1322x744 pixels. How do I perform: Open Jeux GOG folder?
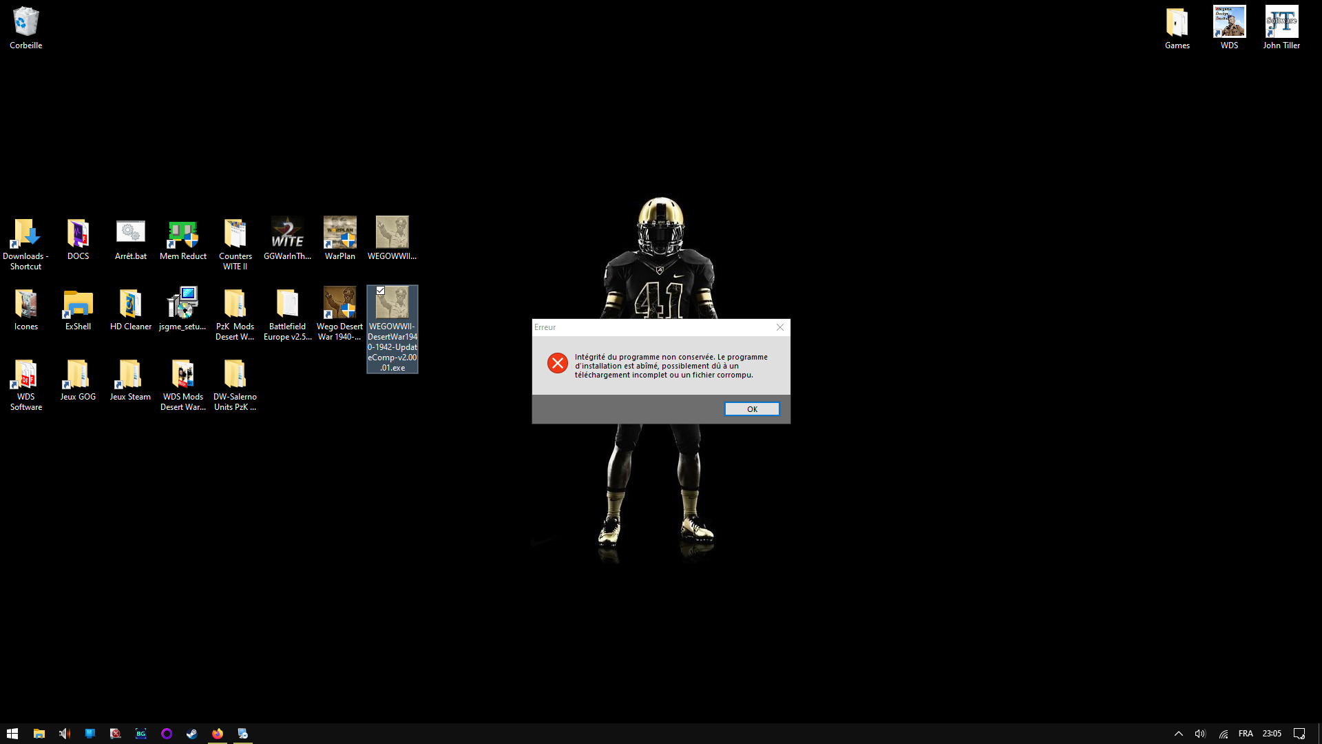click(78, 380)
